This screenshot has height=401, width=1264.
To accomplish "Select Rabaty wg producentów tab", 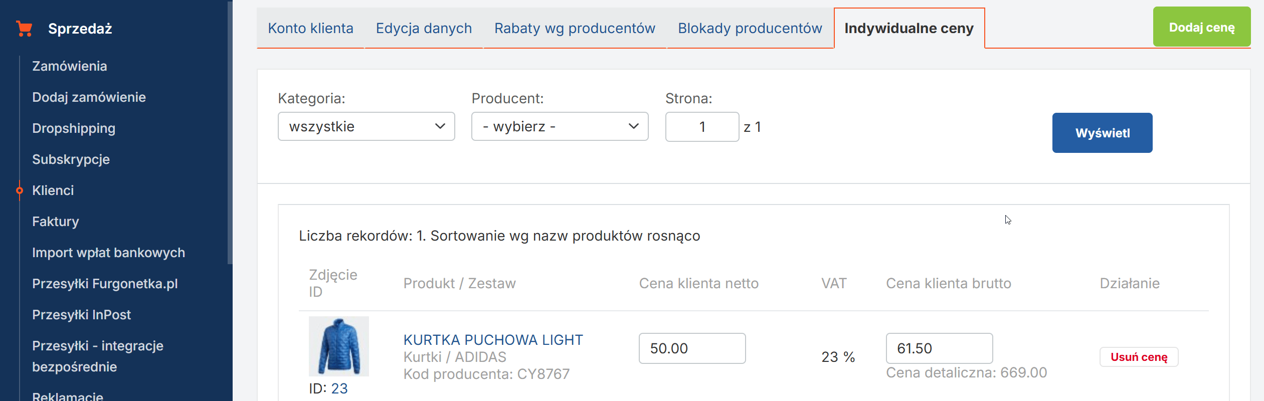I will pos(575,28).
